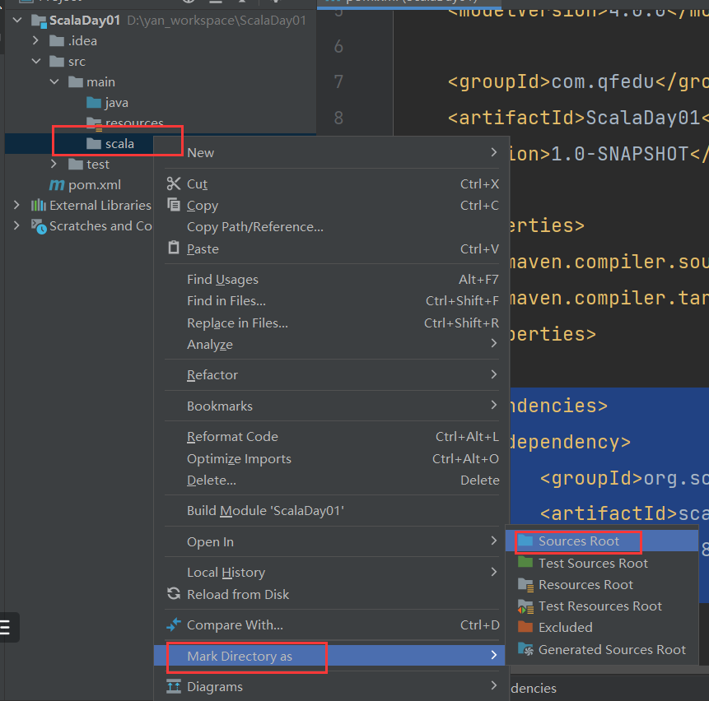Click the Compare With arrows icon
This screenshot has height=701, width=709.
click(174, 624)
